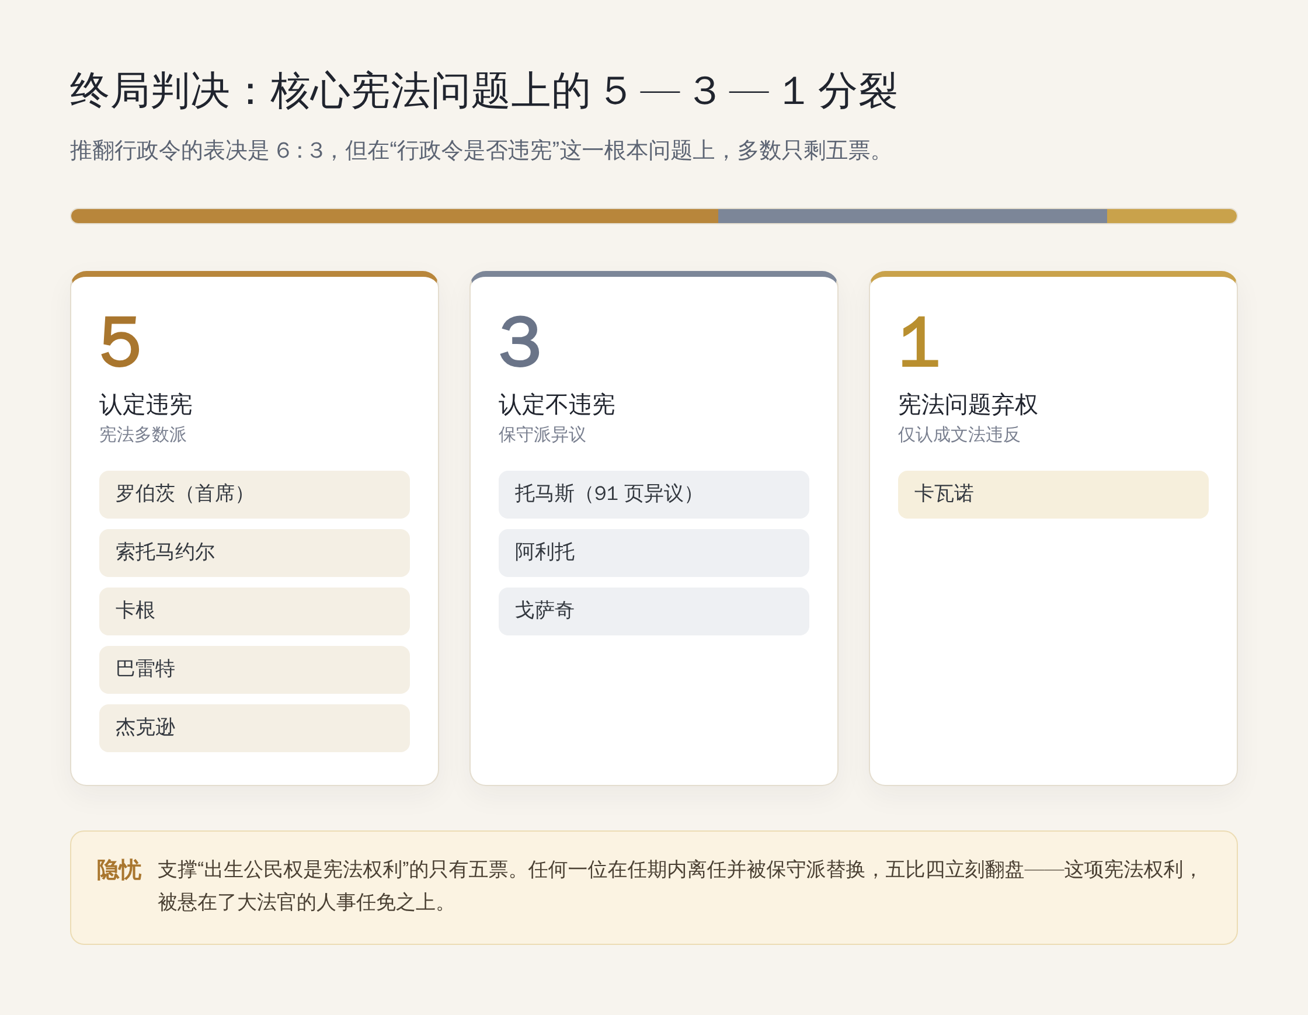Click the title '终局判决：核心宪法问题上的 5 — 3 — 1 分裂'
The height and width of the screenshot is (1015, 1308).
(483, 91)
